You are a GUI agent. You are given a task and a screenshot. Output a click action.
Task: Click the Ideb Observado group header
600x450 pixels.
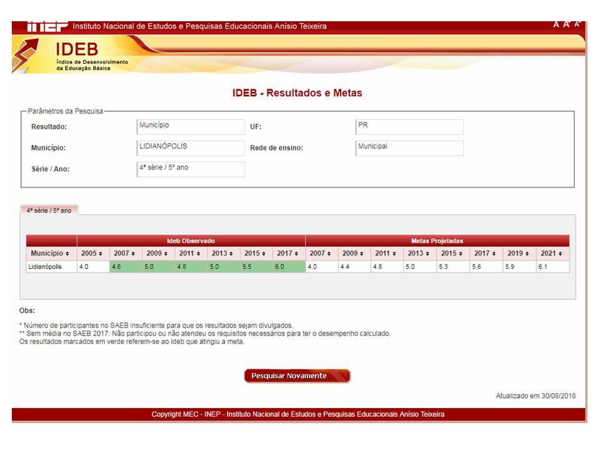tap(191, 241)
